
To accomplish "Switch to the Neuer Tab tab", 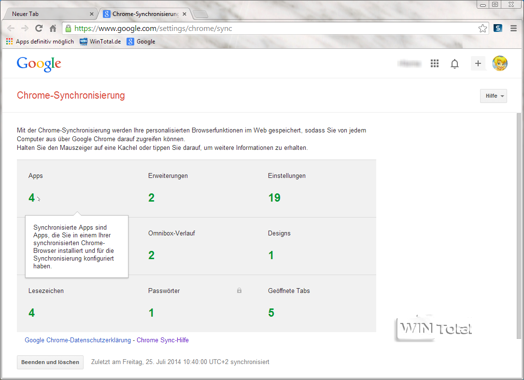I will pyautogui.click(x=50, y=14).
